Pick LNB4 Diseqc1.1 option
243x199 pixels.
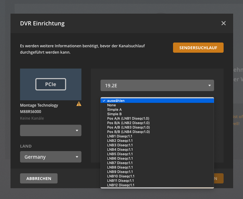coord(157,149)
